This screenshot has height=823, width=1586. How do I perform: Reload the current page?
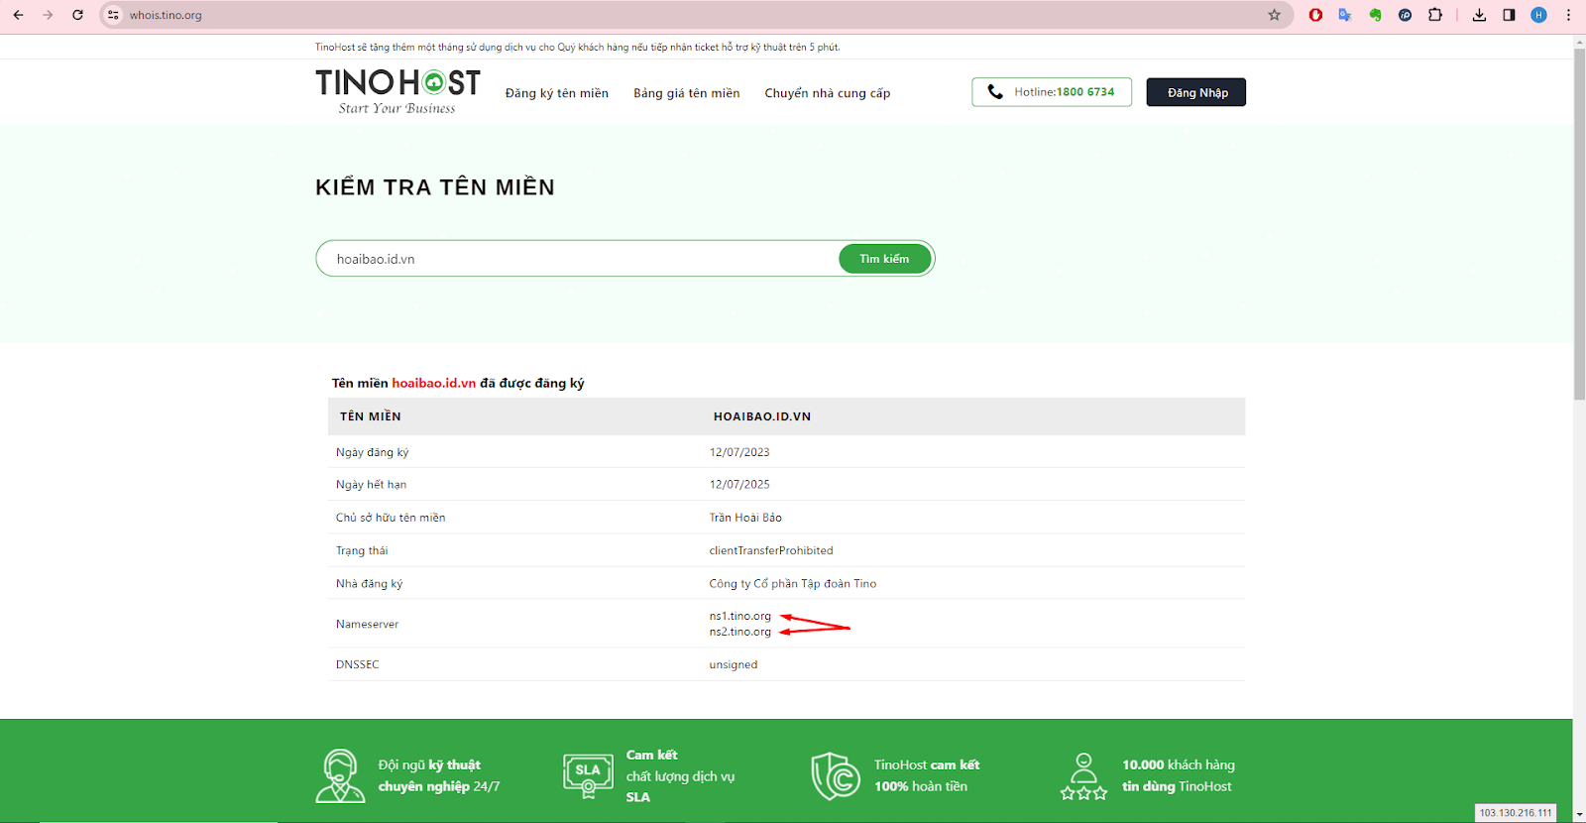point(77,15)
